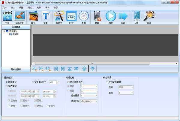Select the 定时播放 radio button
This screenshot has width=180, height=121.
[x=7, y=86]
